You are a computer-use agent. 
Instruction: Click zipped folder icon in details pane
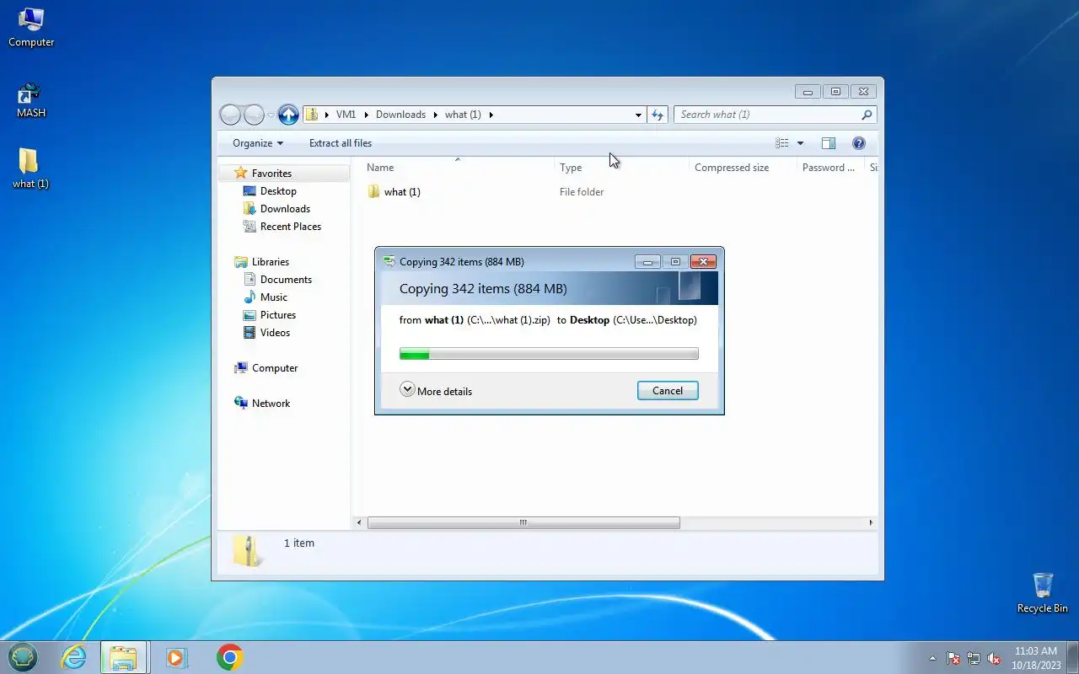click(x=248, y=551)
